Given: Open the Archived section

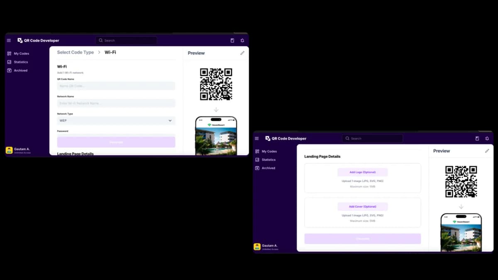Looking at the screenshot, I should point(9,70).
